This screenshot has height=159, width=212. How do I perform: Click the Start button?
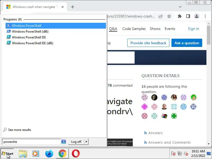coord(7,154)
